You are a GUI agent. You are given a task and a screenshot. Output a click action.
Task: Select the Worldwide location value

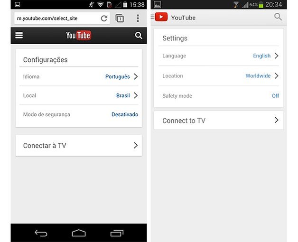(x=258, y=75)
